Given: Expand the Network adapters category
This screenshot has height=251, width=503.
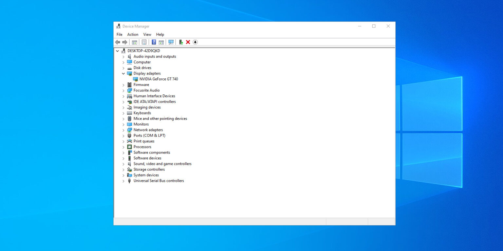Looking at the screenshot, I should 123,130.
